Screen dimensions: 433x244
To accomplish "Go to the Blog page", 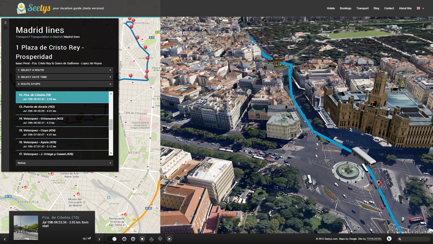I will (x=376, y=8).
